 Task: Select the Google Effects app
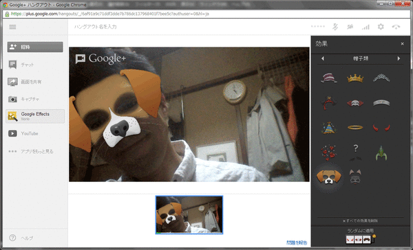35,116
